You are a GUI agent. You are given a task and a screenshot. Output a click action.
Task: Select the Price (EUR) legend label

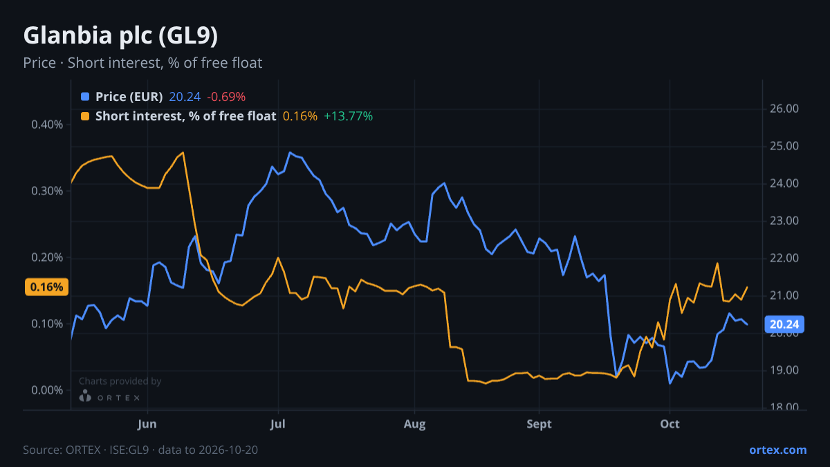[129, 97]
